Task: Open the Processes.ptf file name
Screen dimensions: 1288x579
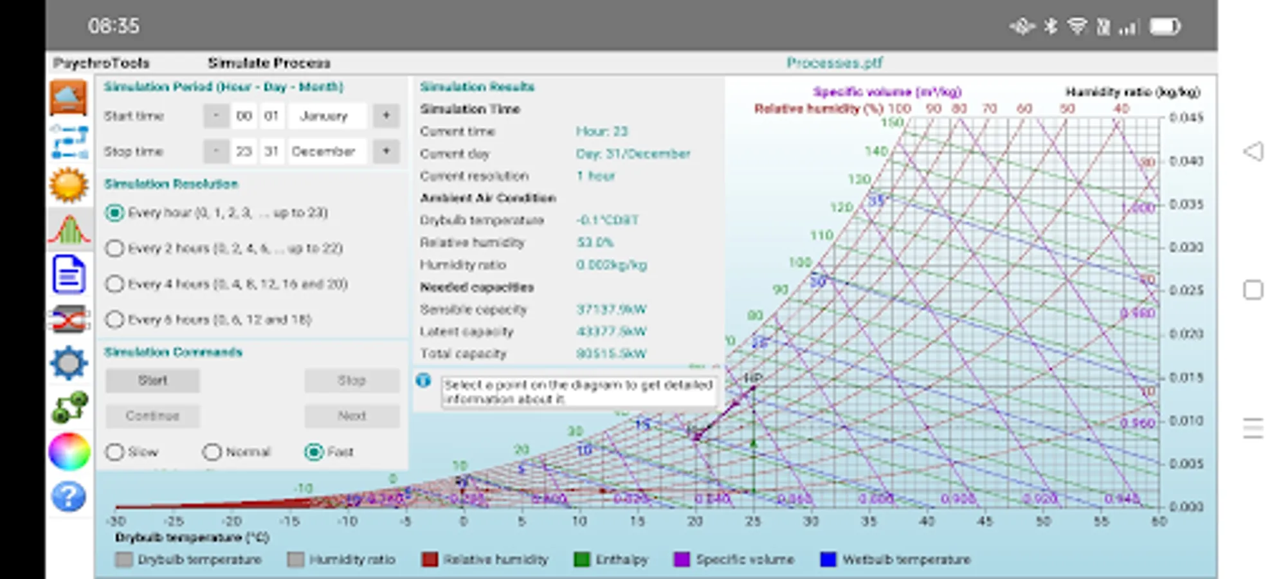Action: coord(835,63)
